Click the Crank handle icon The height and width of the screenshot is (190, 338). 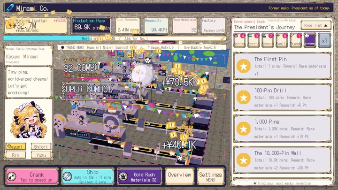(x=12, y=176)
